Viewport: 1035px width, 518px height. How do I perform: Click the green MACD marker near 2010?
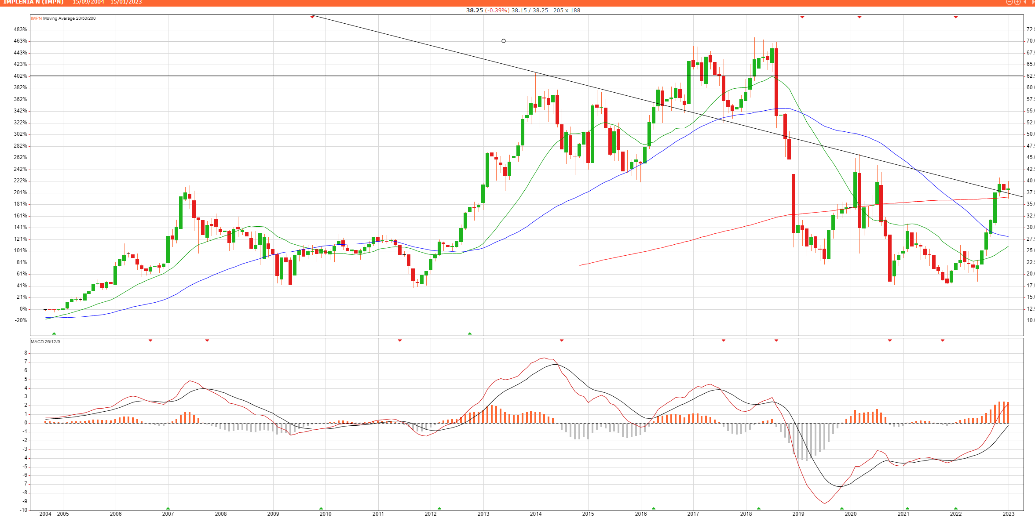point(321,508)
